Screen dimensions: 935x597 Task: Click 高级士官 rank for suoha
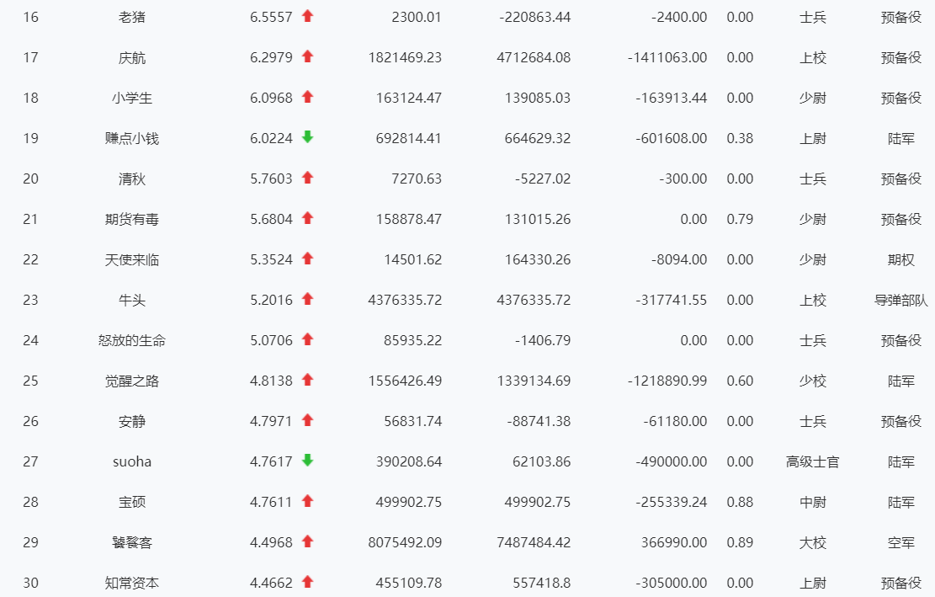pyautogui.click(x=813, y=461)
